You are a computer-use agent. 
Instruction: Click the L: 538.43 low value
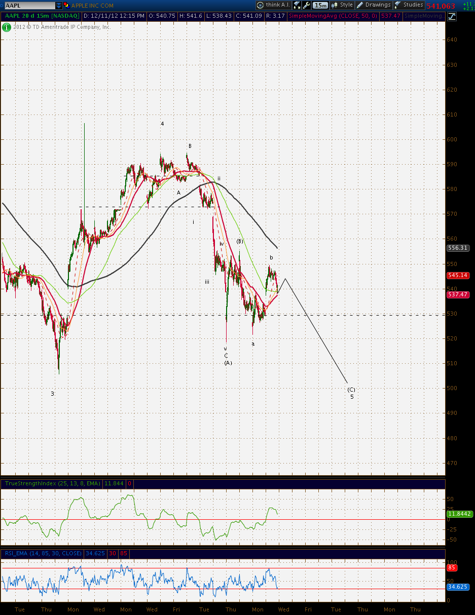pyautogui.click(x=220, y=16)
